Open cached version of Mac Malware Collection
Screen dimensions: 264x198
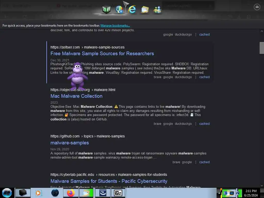[204, 124]
